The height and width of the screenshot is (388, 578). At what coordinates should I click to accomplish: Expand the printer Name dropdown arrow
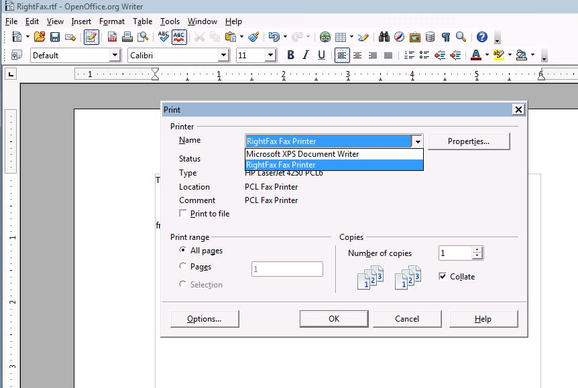point(418,141)
